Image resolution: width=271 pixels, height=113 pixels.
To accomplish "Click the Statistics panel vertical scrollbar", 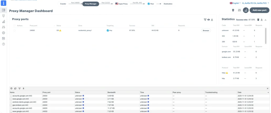I will (x=266, y=36).
